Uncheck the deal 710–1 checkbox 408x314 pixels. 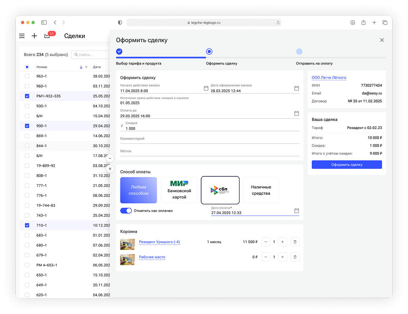[x=27, y=225]
